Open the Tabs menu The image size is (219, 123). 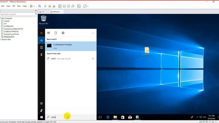tap(19, 6)
